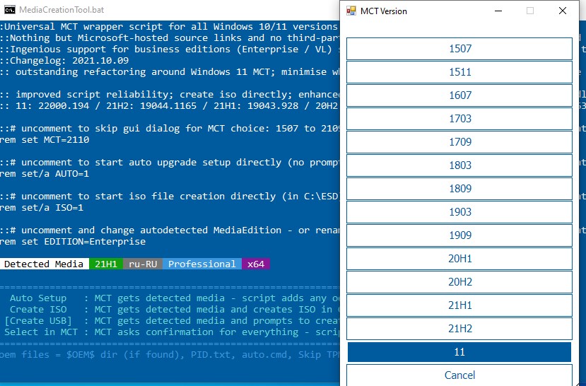Screen dimensions: 586x386
Task: Click the 'outstanding refactoring around Windows 11' line
Action: (x=170, y=71)
